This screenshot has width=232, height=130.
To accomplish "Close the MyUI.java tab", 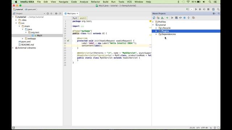I will click(x=77, y=14).
